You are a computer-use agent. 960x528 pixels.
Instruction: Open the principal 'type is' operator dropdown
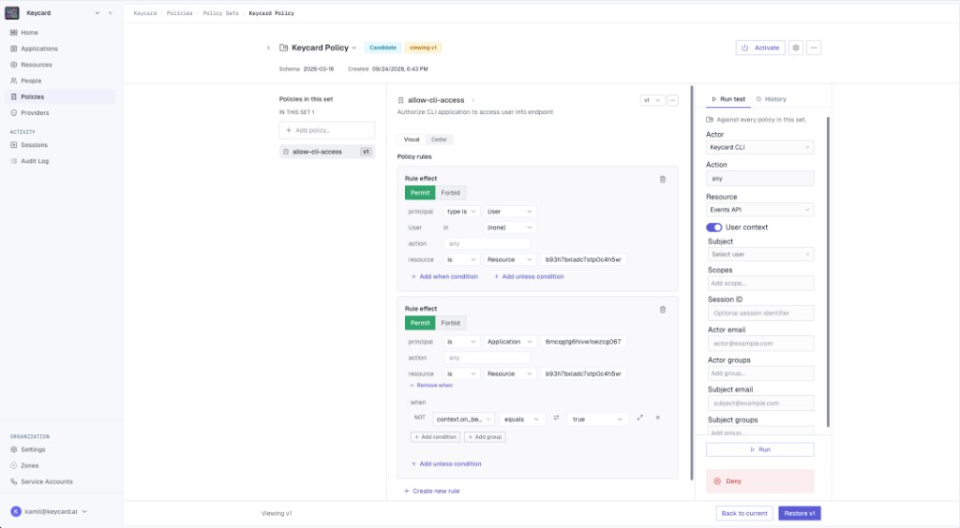461,212
